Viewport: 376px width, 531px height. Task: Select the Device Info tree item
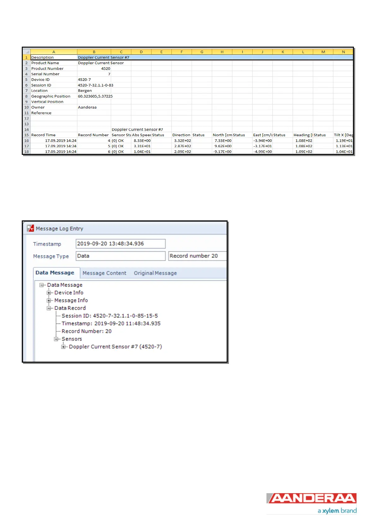[x=69, y=293]
